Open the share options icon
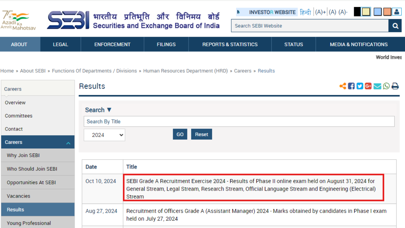 [343, 86]
